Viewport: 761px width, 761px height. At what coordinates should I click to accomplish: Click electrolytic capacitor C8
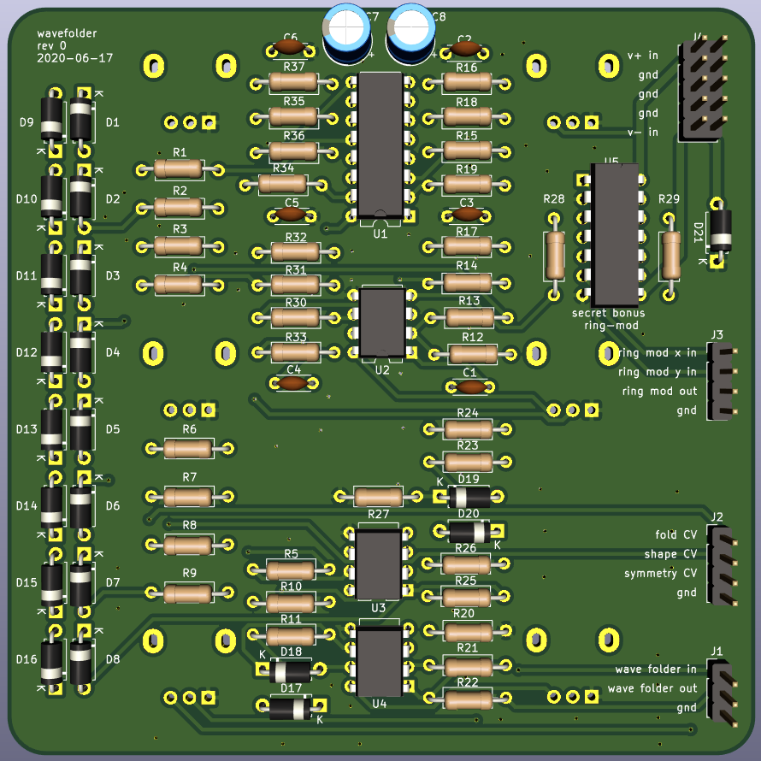click(410, 32)
